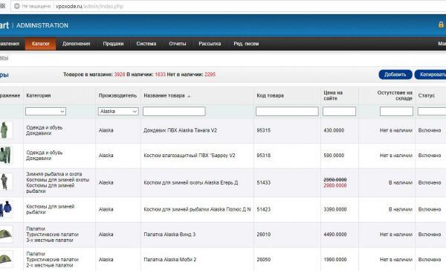The height and width of the screenshot is (271, 446).
Task: Click the Палатка Alaska Моби 2 thumbnail
Action: [x=6, y=259]
